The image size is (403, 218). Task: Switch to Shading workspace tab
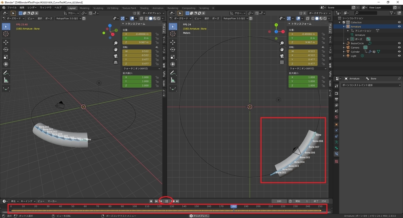click(144, 8)
